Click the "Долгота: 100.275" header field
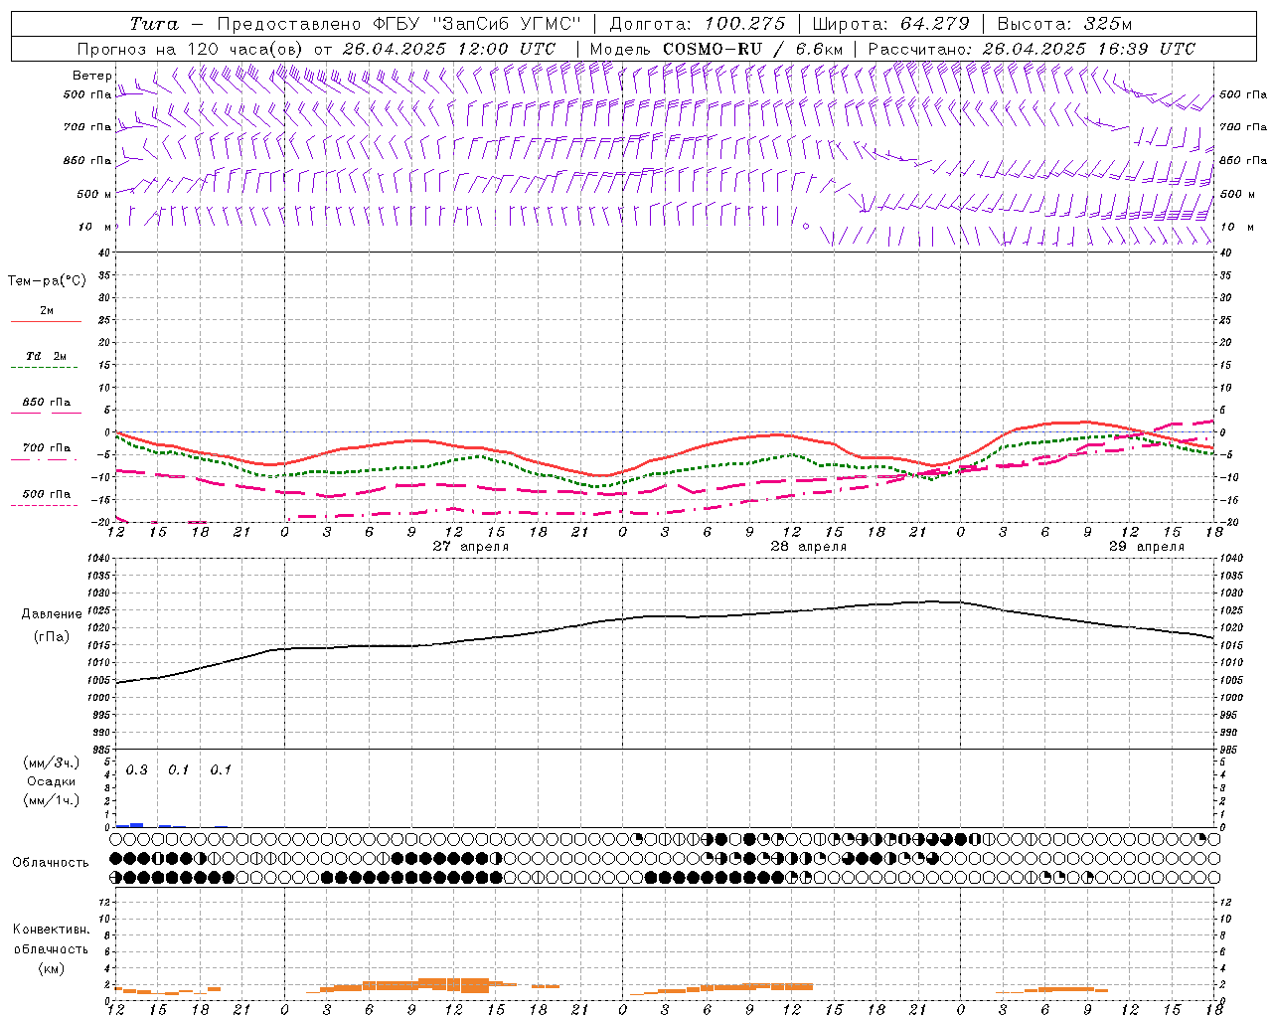Screen dimensions: 1272x1018 698,24
